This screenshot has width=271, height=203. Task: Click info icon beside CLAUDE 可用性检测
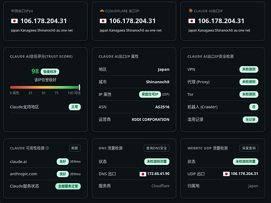pyautogui.click(x=47, y=148)
